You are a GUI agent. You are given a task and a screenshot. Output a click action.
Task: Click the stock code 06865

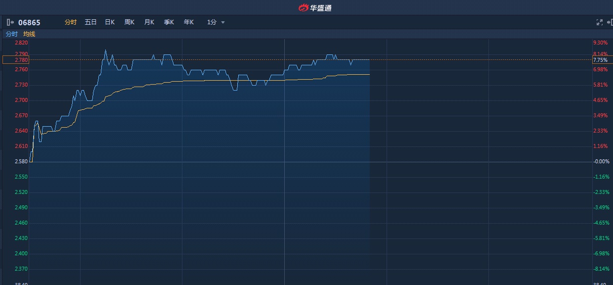click(29, 22)
